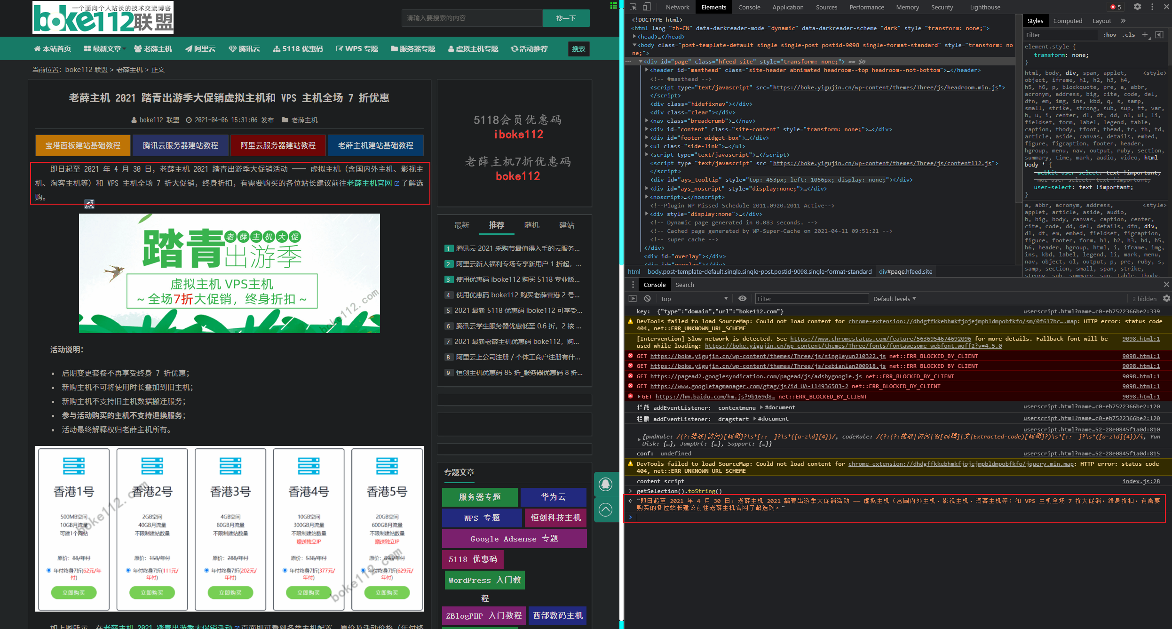
Task: Switch to the Network tab
Action: click(x=677, y=7)
